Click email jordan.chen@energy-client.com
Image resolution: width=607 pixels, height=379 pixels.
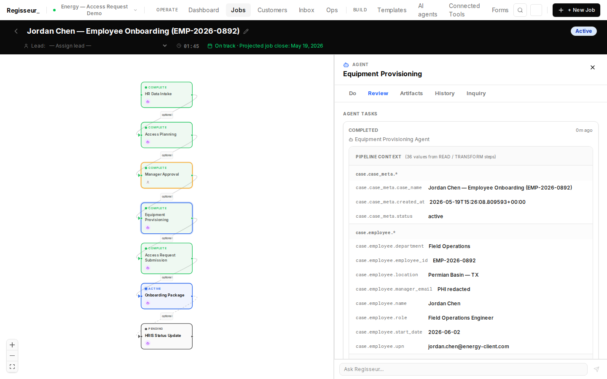pyautogui.click(x=468, y=347)
